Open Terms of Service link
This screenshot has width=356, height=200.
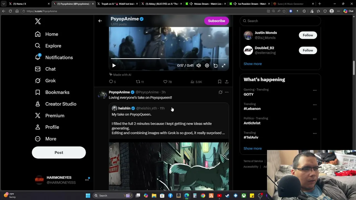point(253,161)
